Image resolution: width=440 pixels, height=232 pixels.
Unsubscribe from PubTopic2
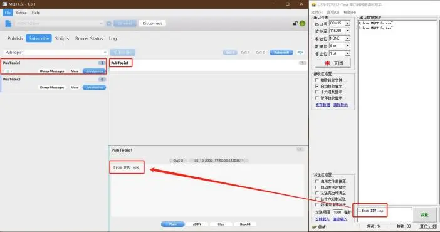94,88
